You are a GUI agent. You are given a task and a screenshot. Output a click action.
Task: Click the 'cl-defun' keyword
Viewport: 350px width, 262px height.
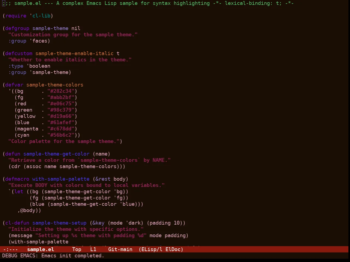(17, 223)
